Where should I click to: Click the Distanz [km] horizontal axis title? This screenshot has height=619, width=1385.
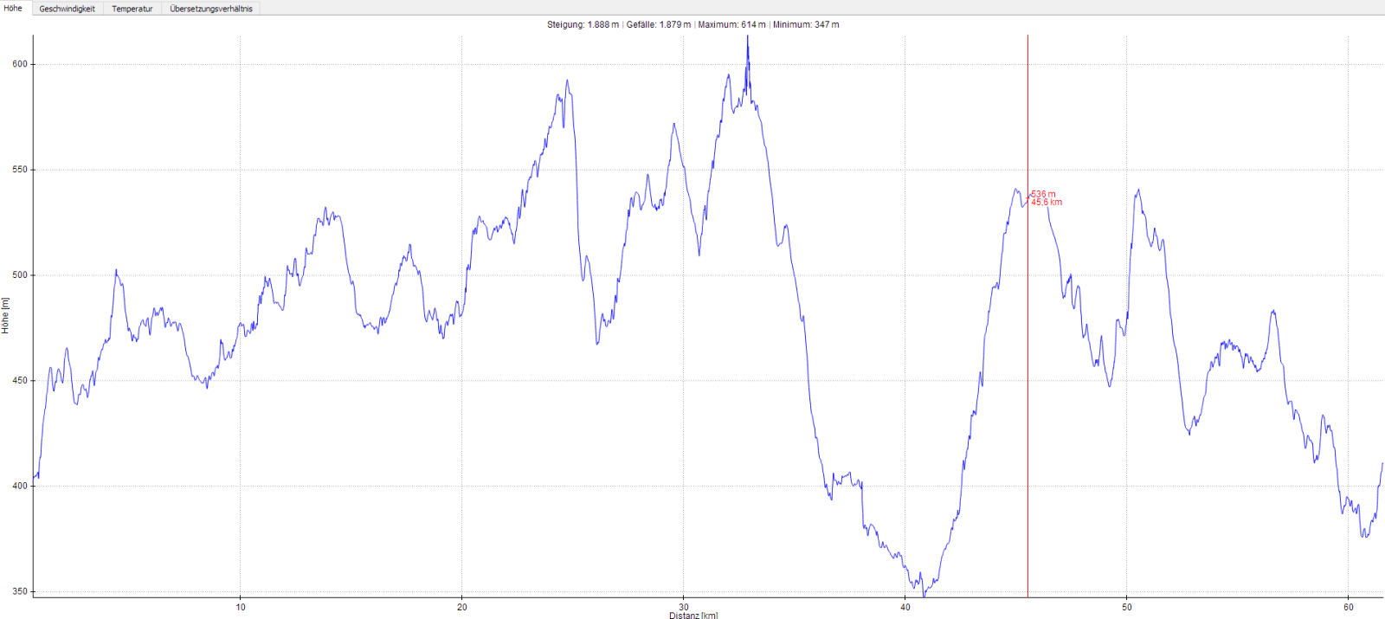click(692, 616)
